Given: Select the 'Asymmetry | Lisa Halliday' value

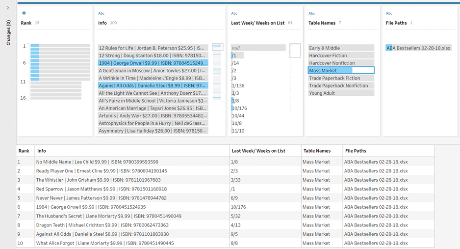Looking at the screenshot, I should pyautogui.click(x=153, y=131).
